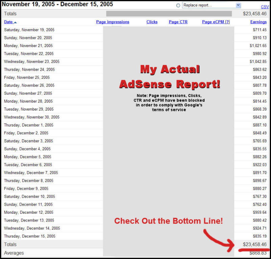Sort by Clicks column header
Image resolution: width=271 pixels, height=259 pixels.
152,22
